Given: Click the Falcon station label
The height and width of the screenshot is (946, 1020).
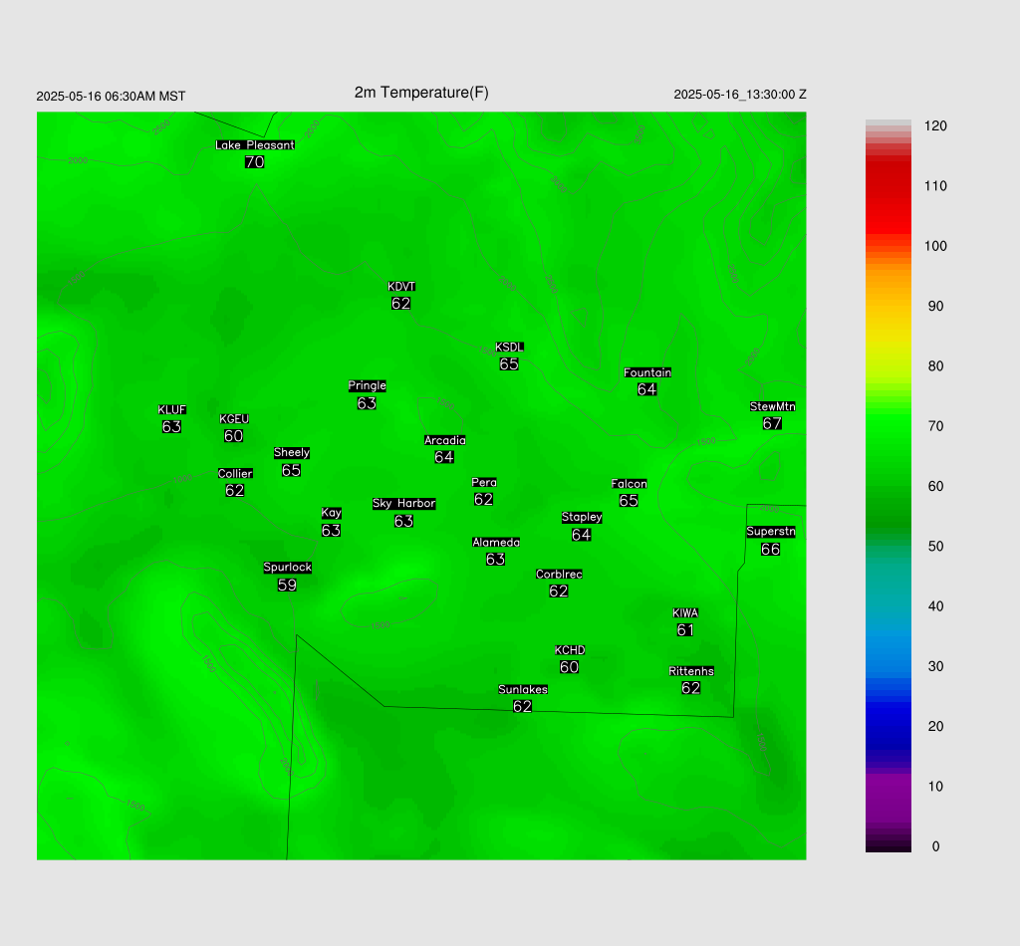Looking at the screenshot, I should pyautogui.click(x=630, y=484).
